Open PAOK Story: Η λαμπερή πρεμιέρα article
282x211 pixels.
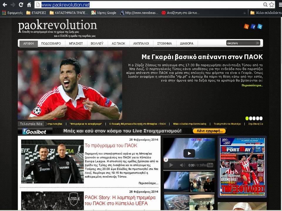pos(120,200)
